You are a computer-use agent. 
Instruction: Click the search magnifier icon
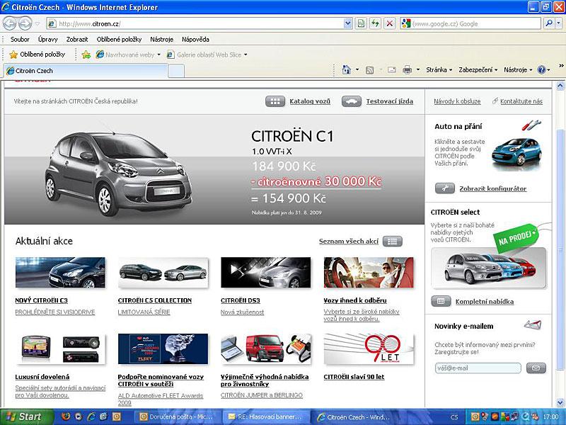pos(549,24)
